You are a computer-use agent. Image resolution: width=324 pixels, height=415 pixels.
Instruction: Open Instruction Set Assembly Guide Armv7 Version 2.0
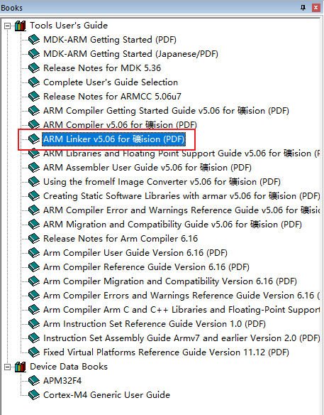pyautogui.click(x=181, y=338)
